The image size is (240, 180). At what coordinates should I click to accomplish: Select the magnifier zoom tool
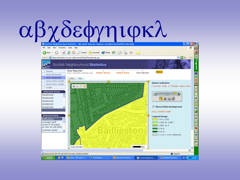tap(161, 98)
